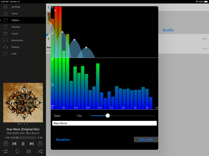This screenshot has width=209, height=156.
Task: Click the Bass Boost preset field
Action: tap(104, 123)
